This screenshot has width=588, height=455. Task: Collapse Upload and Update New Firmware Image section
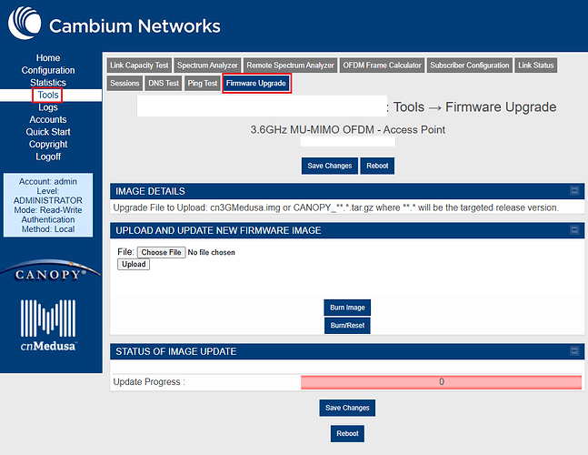pos(574,230)
